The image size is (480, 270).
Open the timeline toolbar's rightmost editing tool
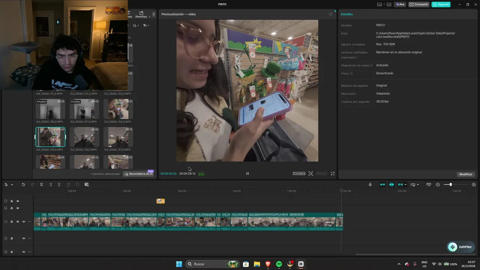(87, 184)
